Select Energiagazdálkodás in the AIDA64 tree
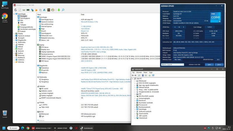Image resolution: width=233 pixels, height=131 pixels. click(27, 27)
